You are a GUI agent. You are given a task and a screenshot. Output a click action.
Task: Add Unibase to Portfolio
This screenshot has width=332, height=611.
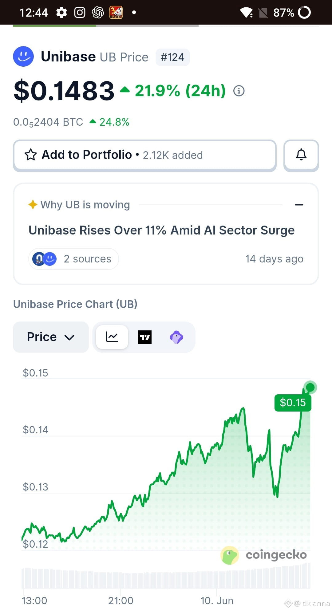(x=145, y=155)
